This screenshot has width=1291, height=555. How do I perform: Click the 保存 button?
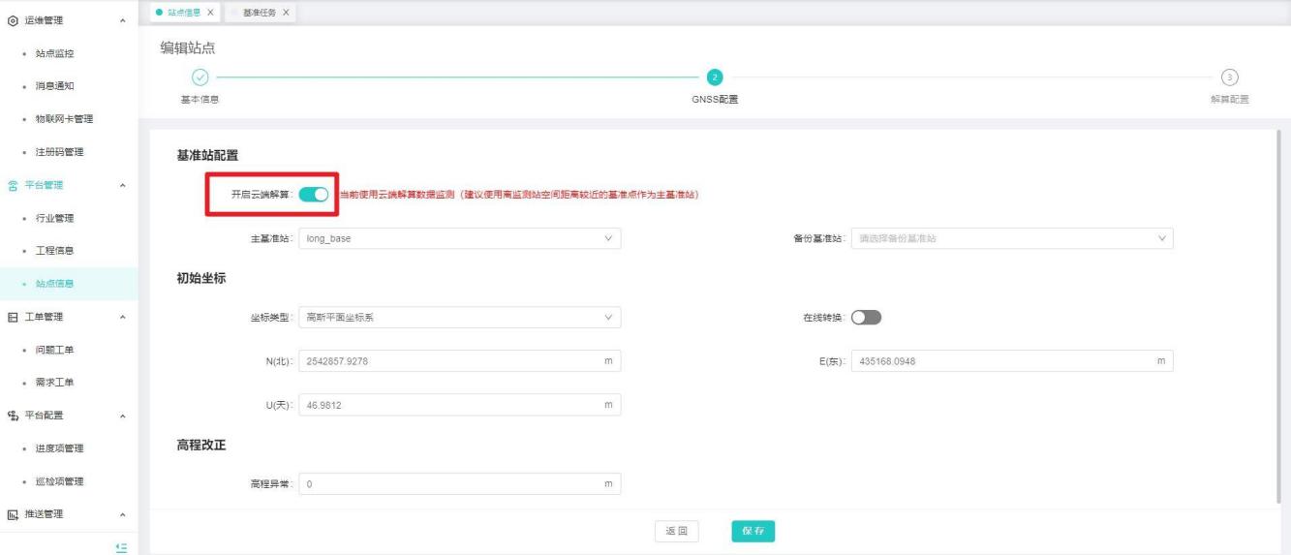click(753, 531)
